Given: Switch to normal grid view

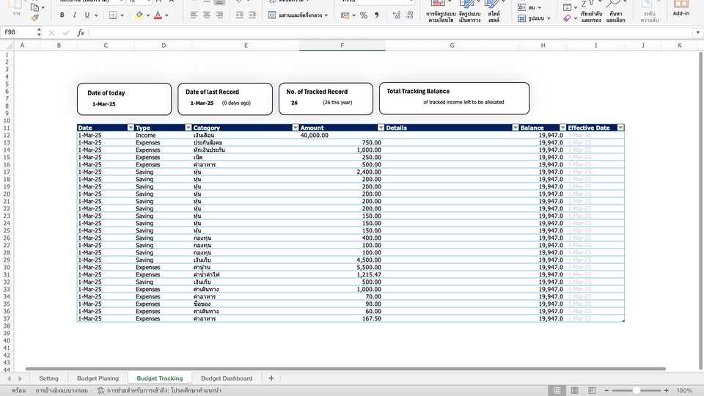Looking at the screenshot, I should click(557, 390).
